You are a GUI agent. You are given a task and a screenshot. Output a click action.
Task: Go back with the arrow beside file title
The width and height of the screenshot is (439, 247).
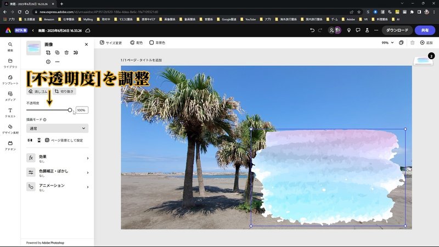(x=33, y=30)
